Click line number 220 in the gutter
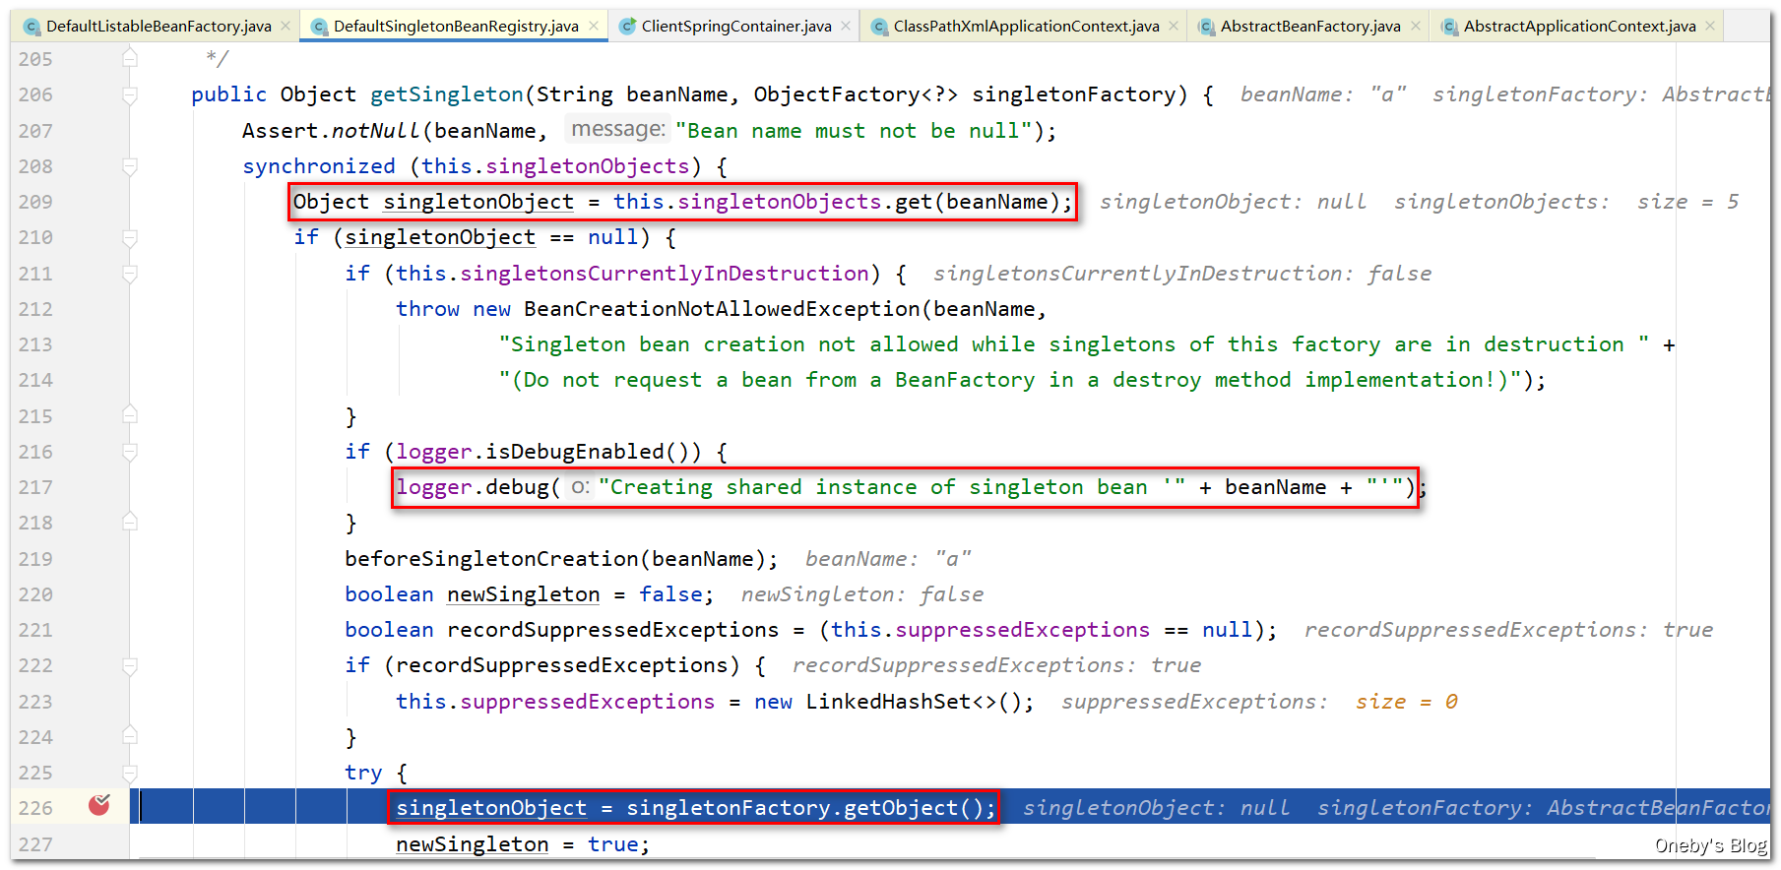 (x=35, y=594)
